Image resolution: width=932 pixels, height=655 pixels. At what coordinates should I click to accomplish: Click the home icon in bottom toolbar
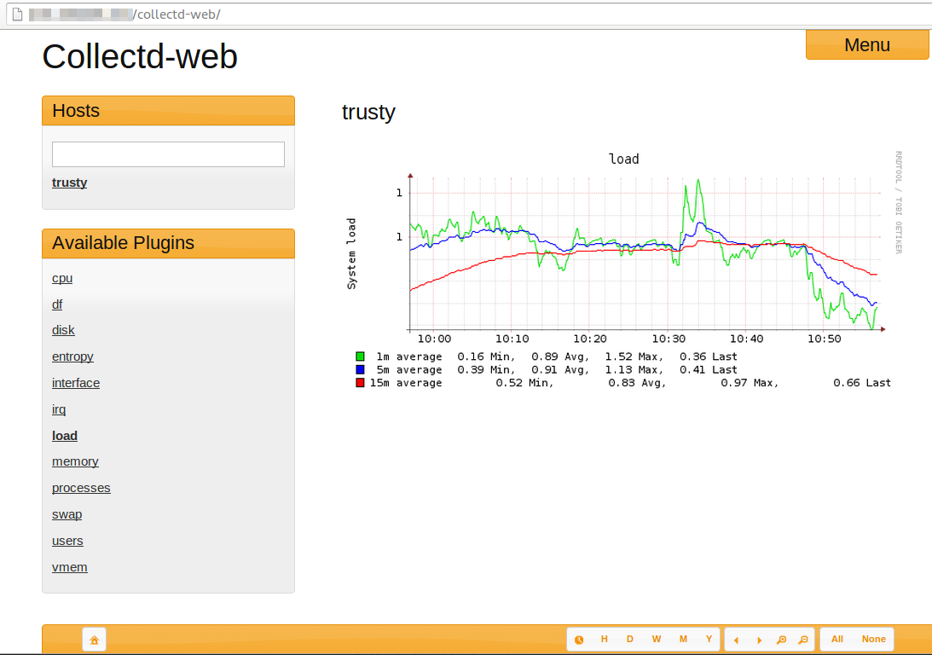point(94,640)
